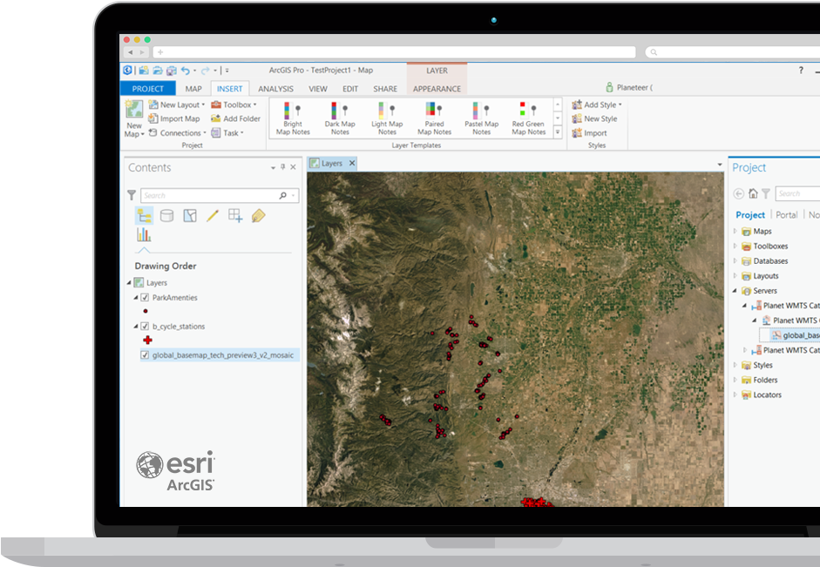The width and height of the screenshot is (820, 567).
Task: Open List By Data Source view
Action: click(x=166, y=215)
